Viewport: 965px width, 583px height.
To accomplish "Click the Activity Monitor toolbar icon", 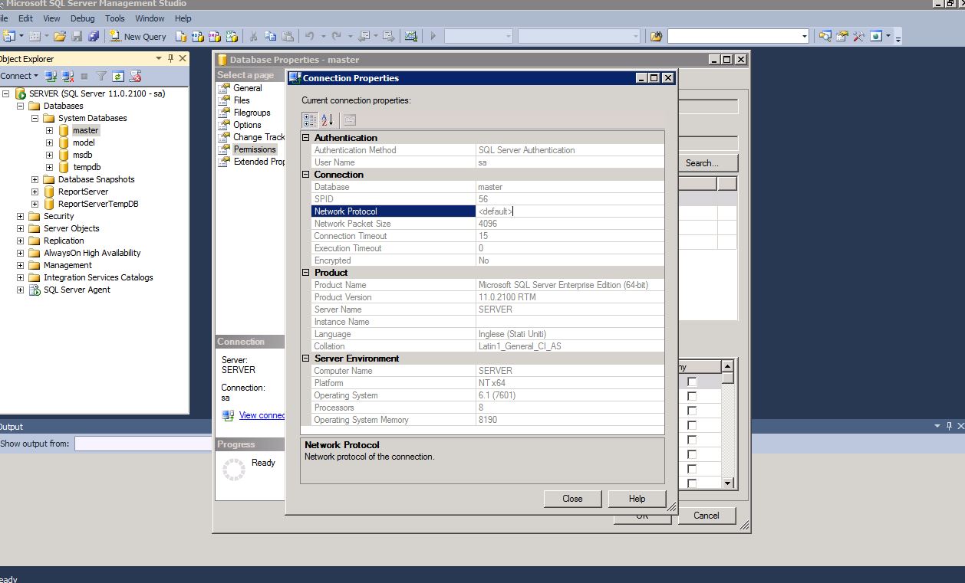I will 411,36.
